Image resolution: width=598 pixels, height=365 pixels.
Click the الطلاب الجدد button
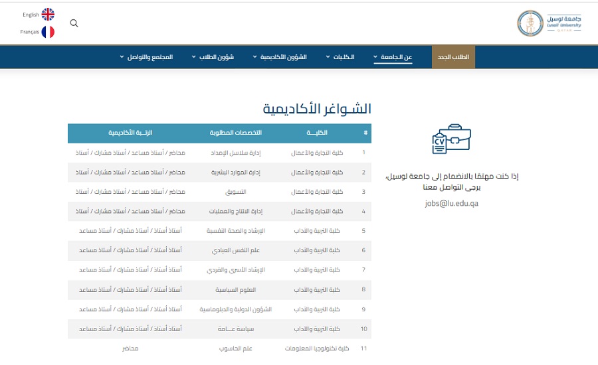click(453, 57)
